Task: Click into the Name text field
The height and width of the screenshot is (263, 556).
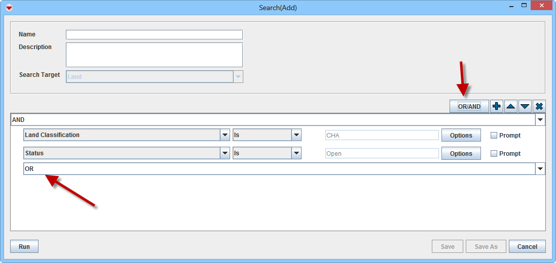Action: point(154,35)
